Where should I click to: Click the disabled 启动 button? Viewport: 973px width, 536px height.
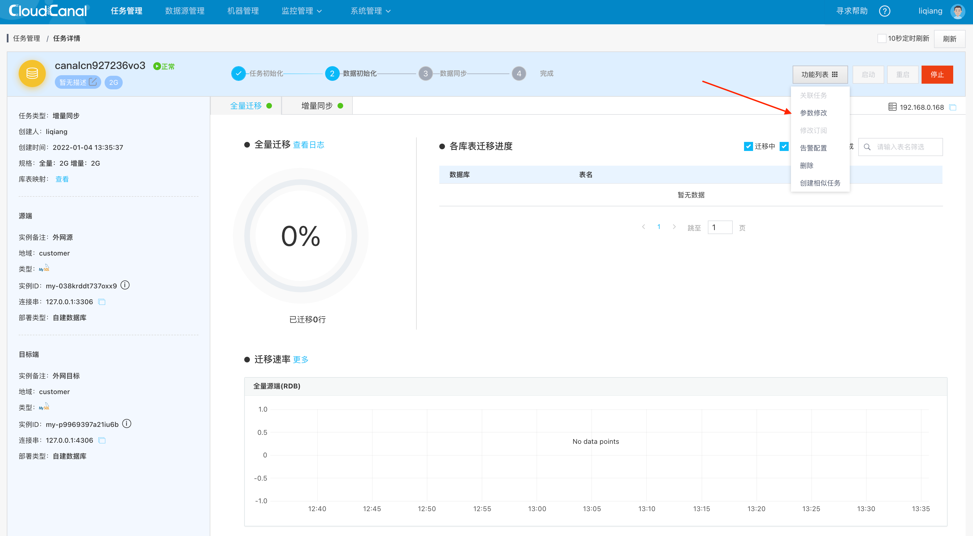(868, 74)
